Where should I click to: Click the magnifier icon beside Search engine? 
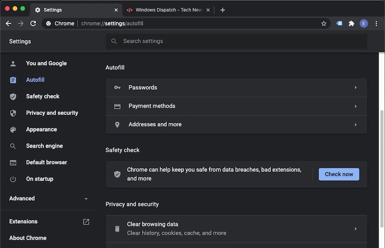(13, 146)
